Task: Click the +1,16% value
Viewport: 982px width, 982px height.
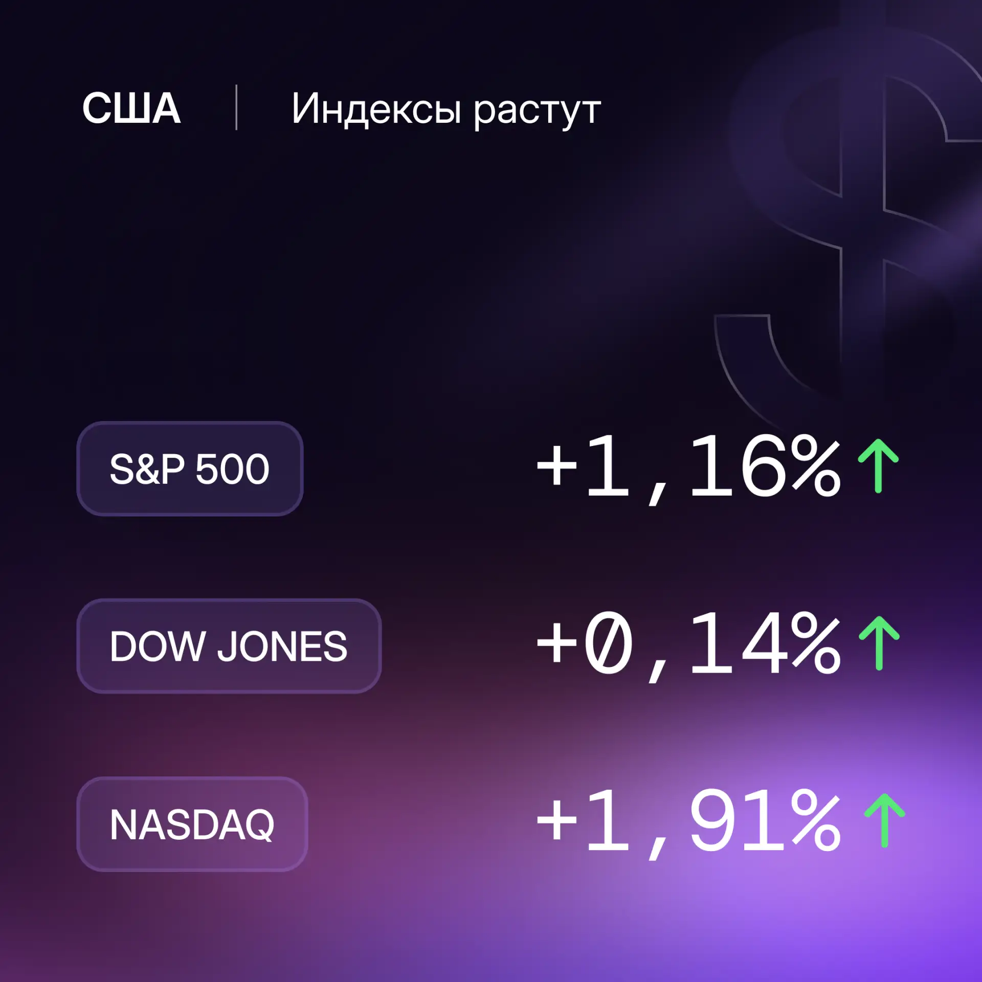Action: point(688,468)
